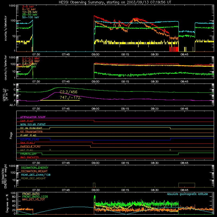Select the 3-6 keV legend label

[x=28, y=7]
